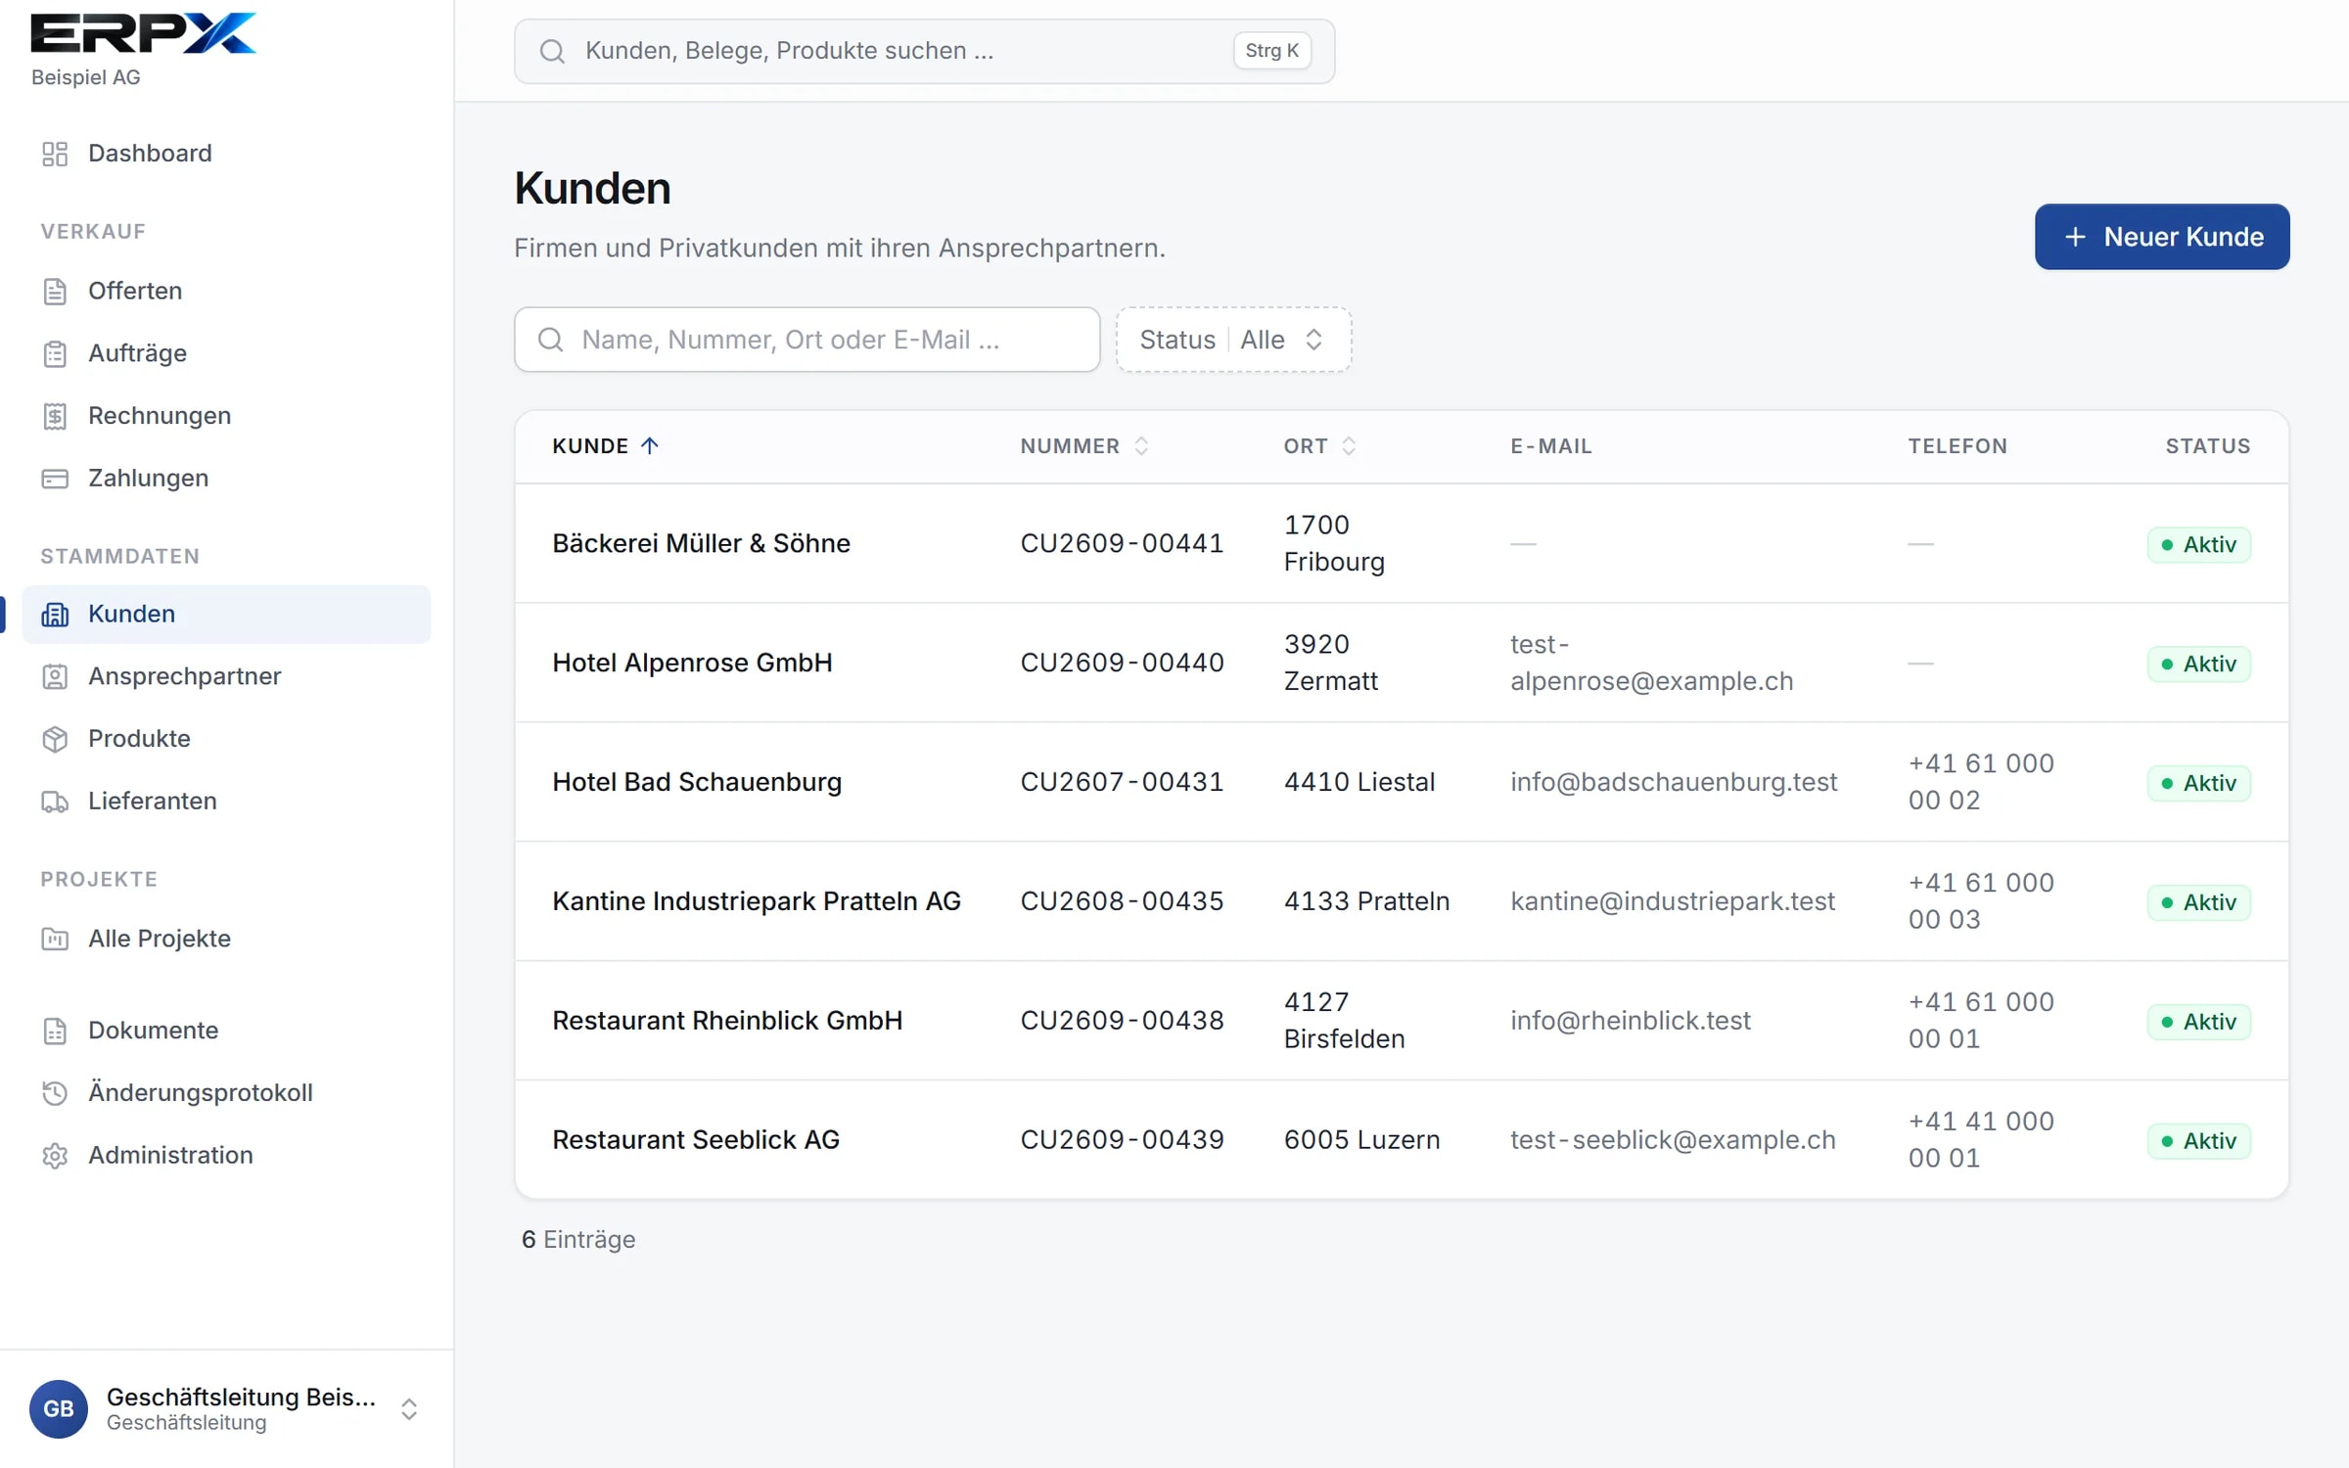Expand the Geschäftsleitung user menu chevron
2349x1468 pixels.
[x=409, y=1408]
